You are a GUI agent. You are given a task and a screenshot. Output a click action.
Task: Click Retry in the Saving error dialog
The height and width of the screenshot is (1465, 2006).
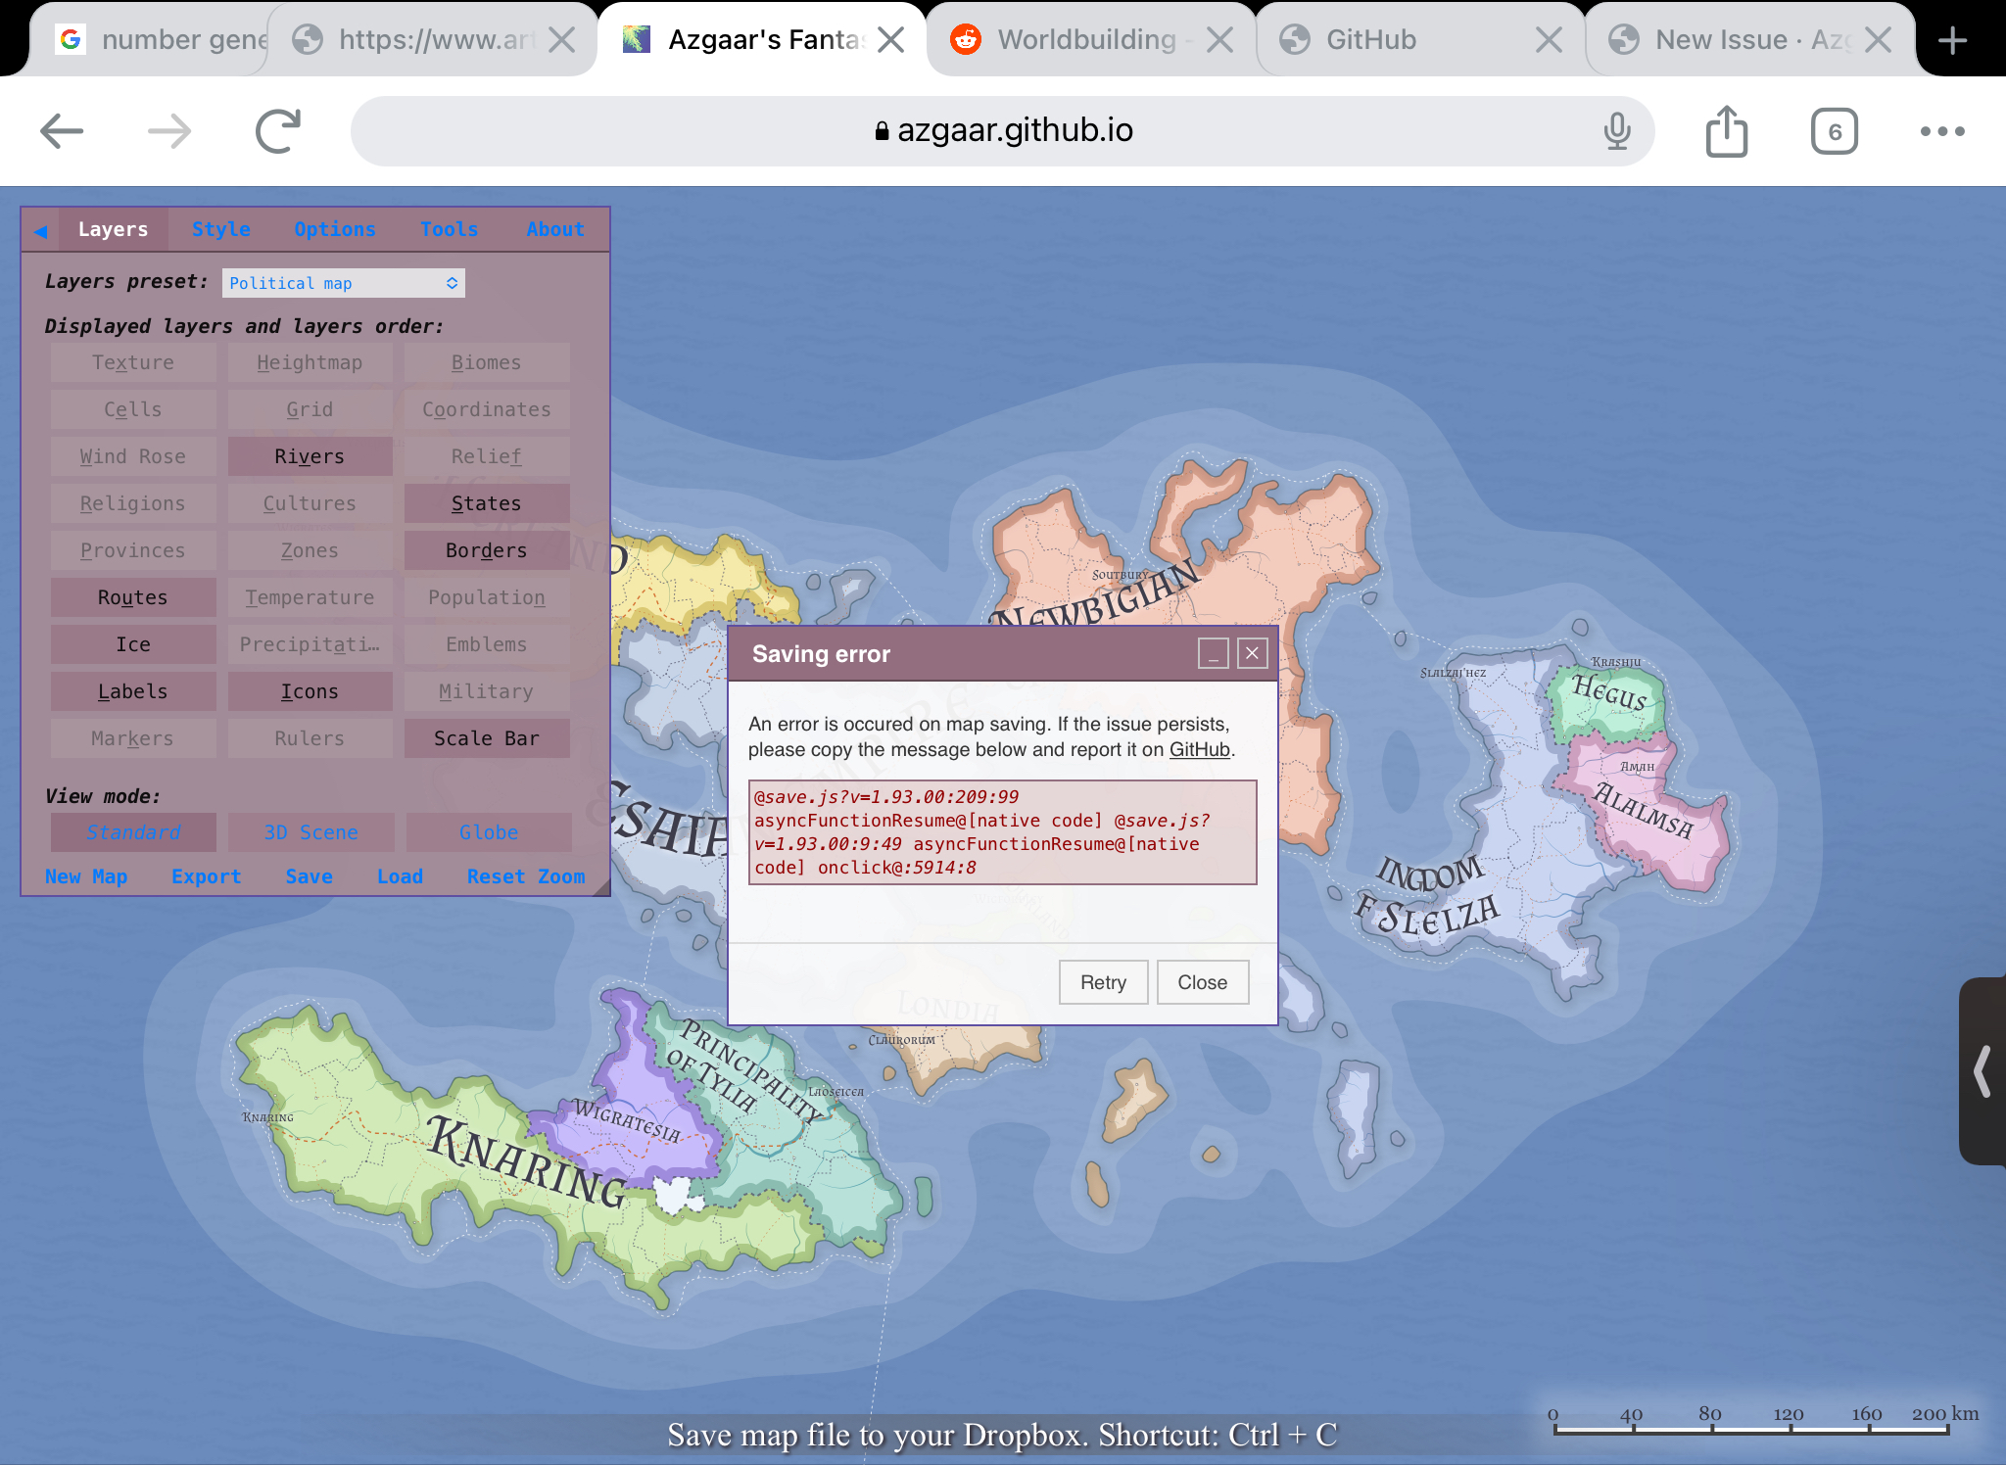point(1103,982)
